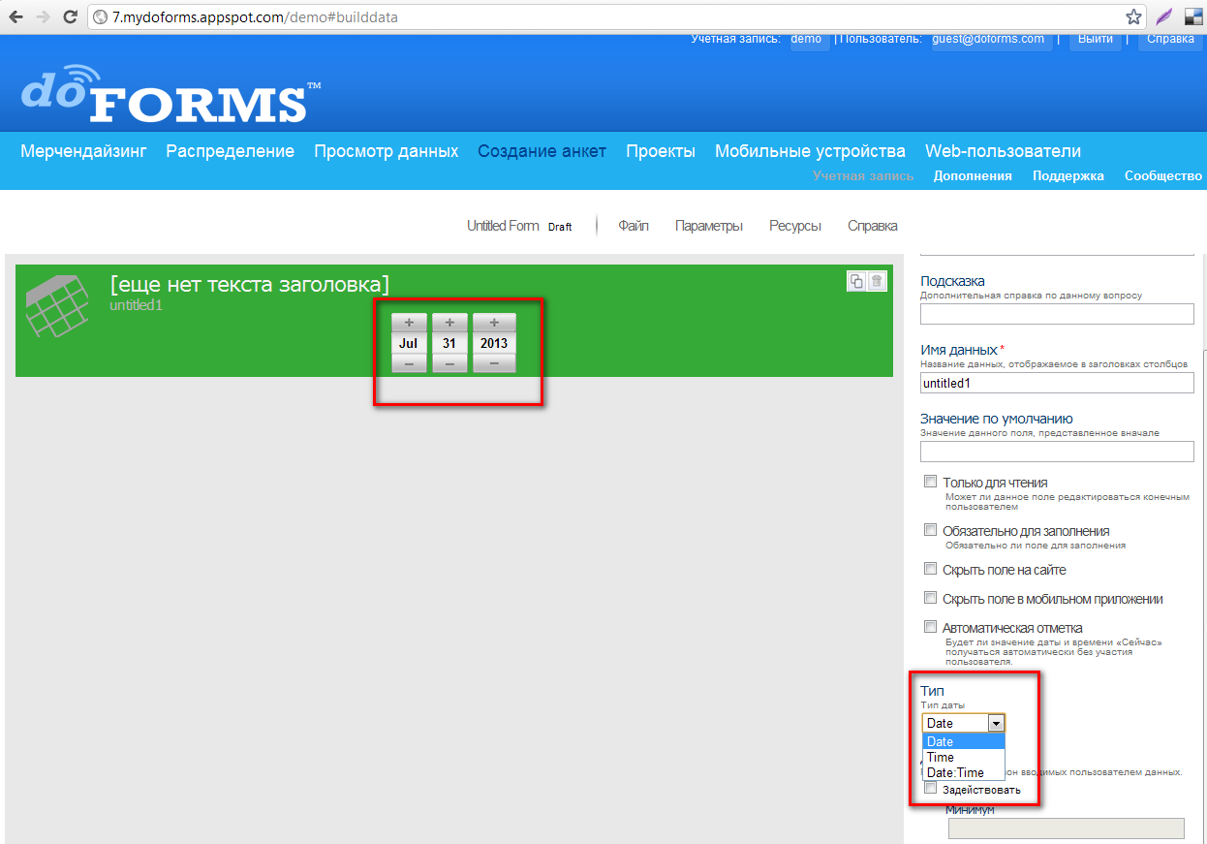This screenshot has width=1207, height=844.
Task: Click the Подсказка input field
Action: [x=1056, y=314]
